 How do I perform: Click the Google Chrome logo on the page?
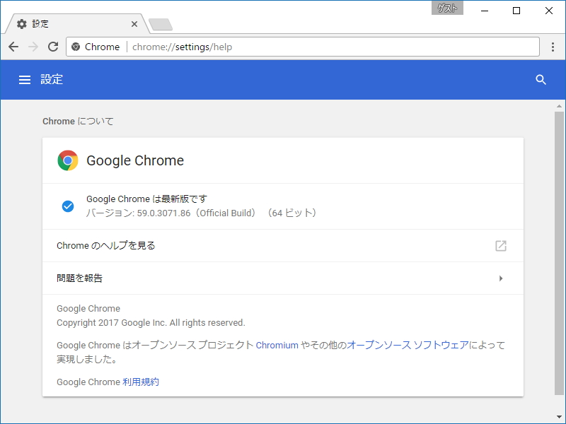click(68, 160)
